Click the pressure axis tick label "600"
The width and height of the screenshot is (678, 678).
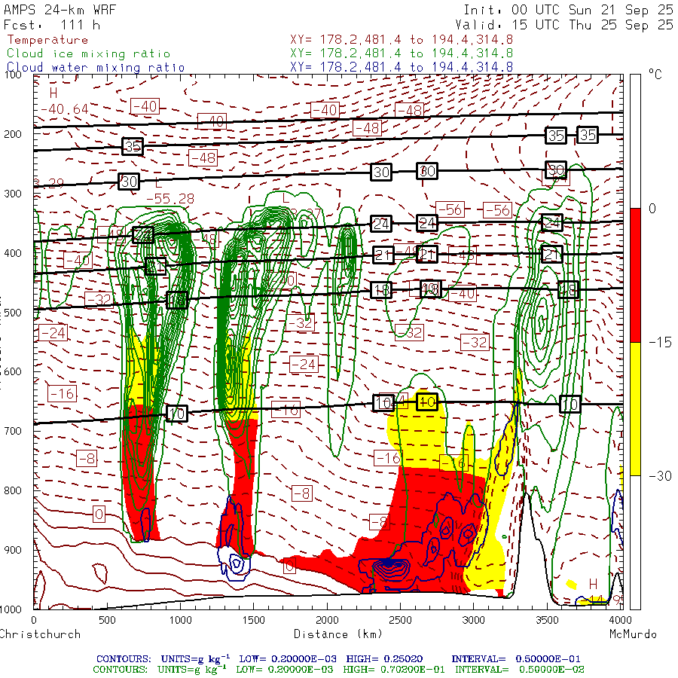pyautogui.click(x=13, y=372)
